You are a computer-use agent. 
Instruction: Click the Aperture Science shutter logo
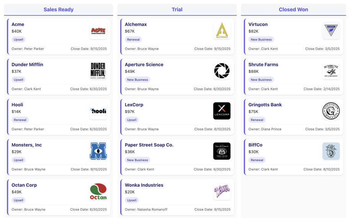click(x=222, y=71)
